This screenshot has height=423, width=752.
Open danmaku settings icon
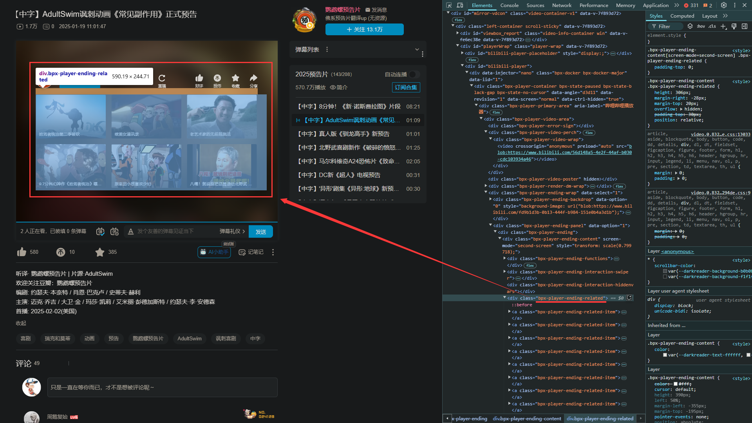click(114, 231)
